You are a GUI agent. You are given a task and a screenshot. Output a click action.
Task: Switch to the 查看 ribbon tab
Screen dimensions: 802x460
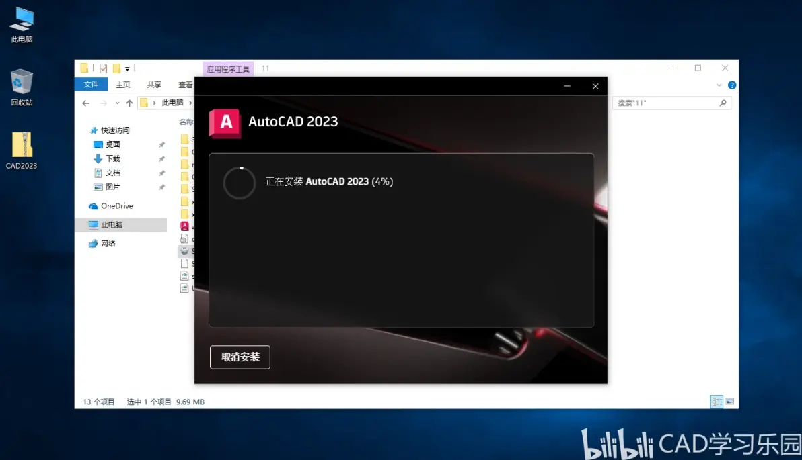185,85
